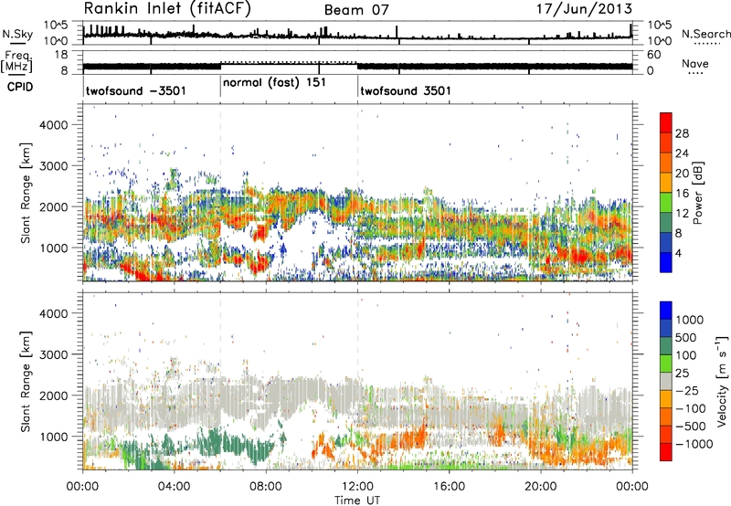This screenshot has height=506, width=731.
Task: Click the 'Rankin Inlet (fitACF)' plot title
Action: 166,9
